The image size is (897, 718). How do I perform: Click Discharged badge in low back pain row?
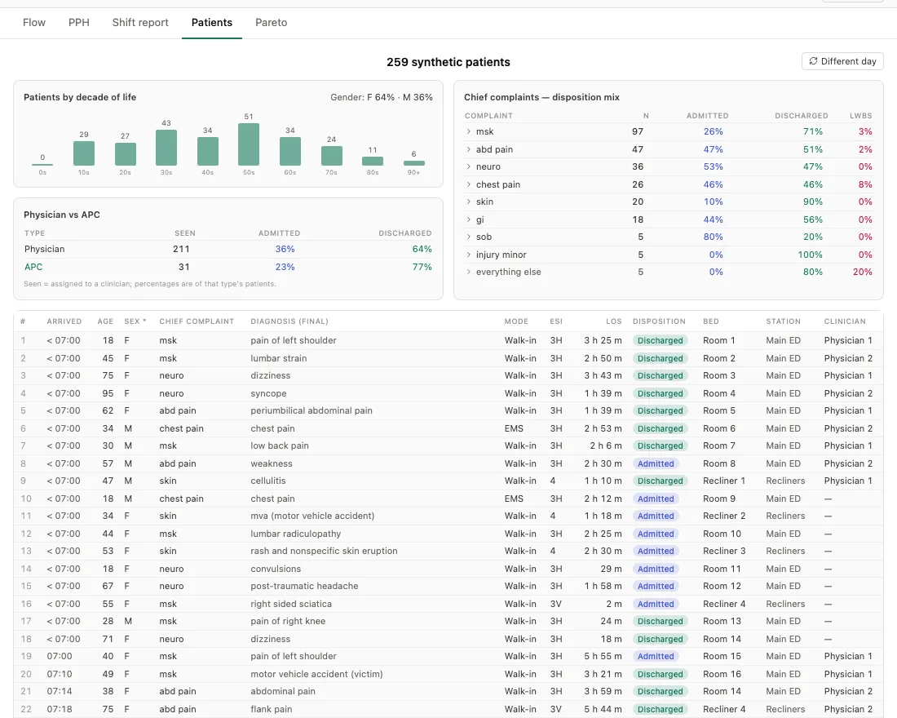661,446
